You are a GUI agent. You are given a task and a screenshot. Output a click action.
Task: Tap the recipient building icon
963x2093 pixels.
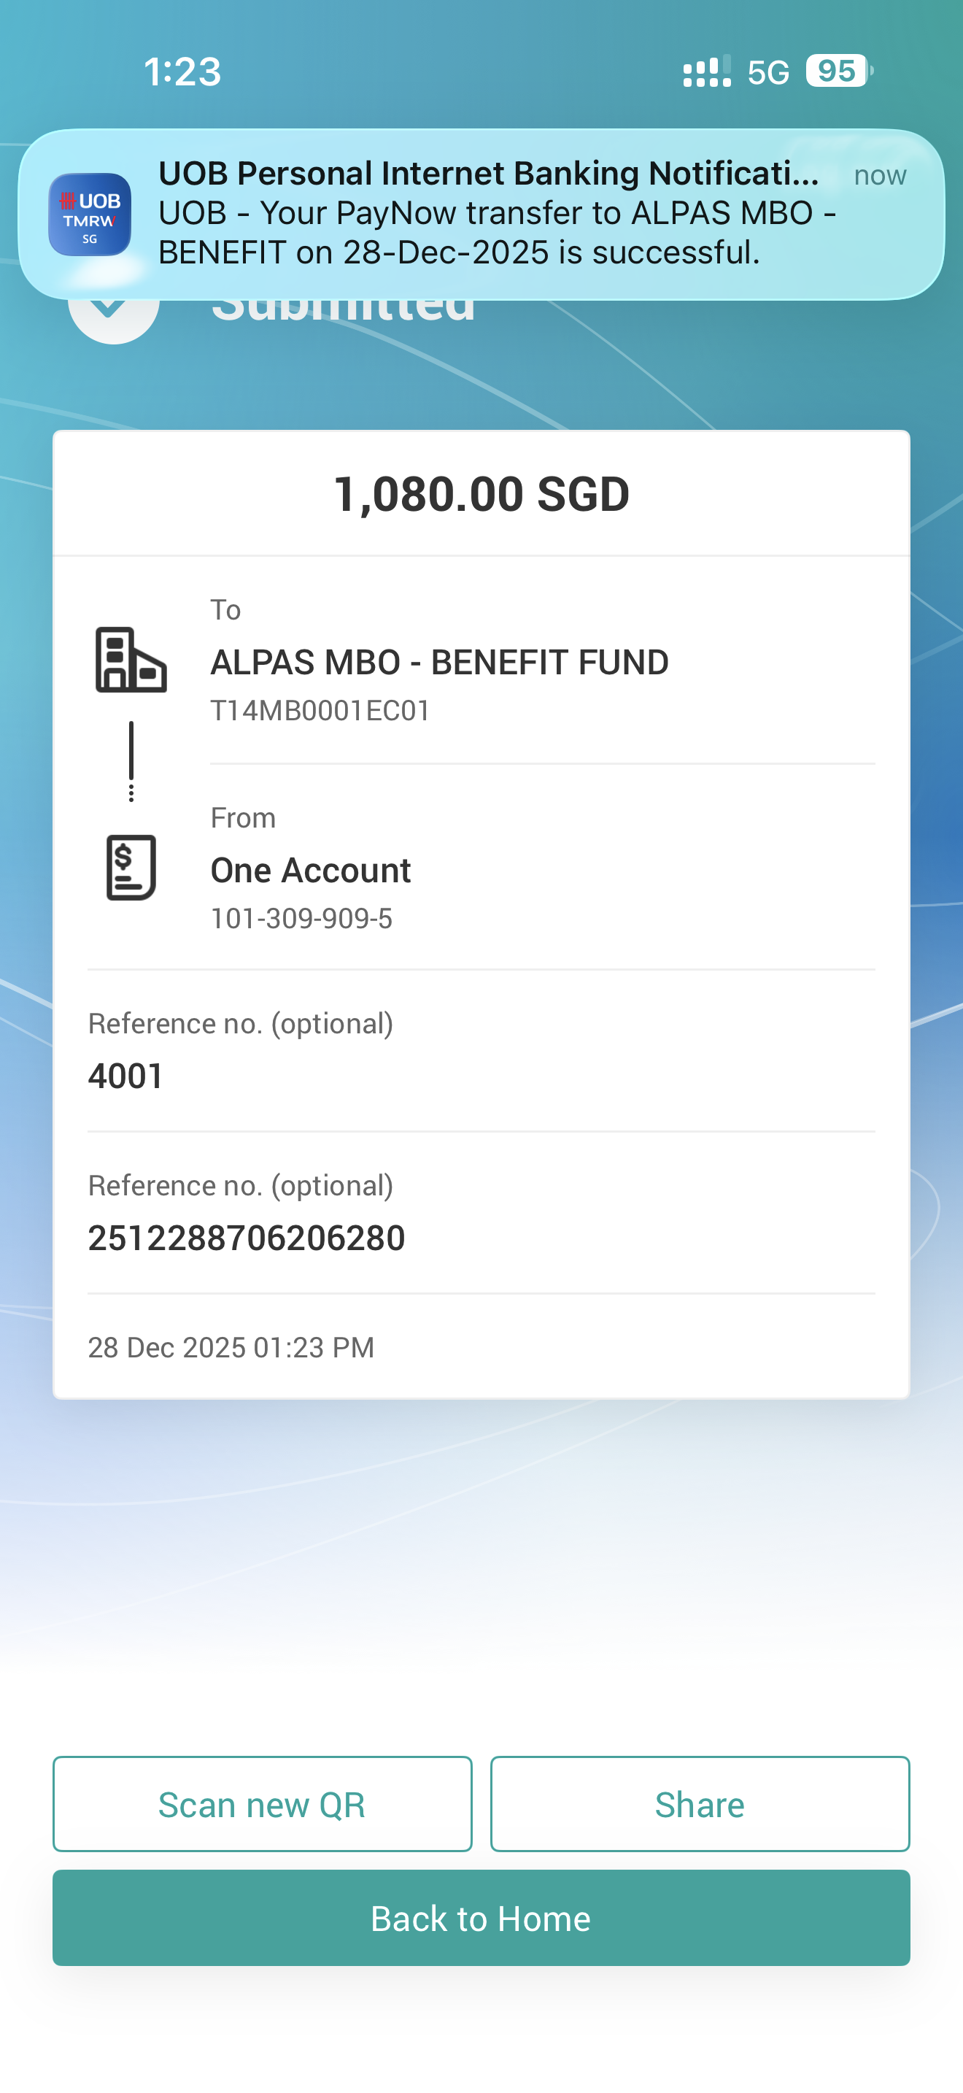pos(131,660)
